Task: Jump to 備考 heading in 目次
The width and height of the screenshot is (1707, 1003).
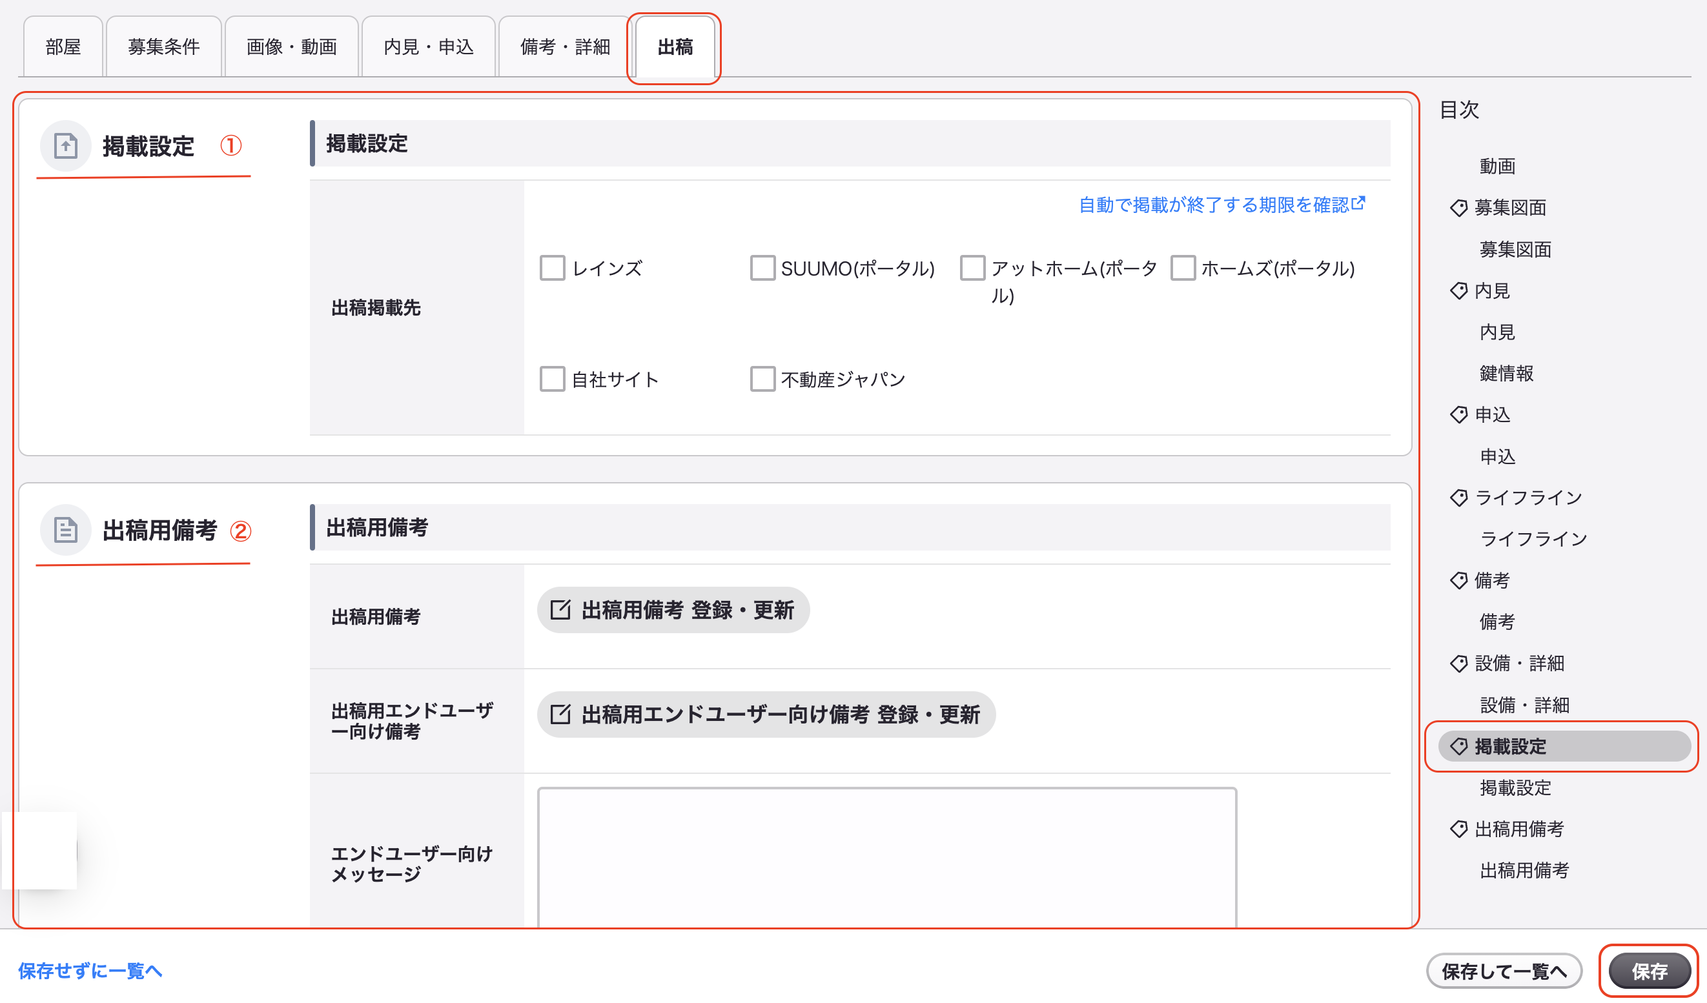Action: [1492, 580]
